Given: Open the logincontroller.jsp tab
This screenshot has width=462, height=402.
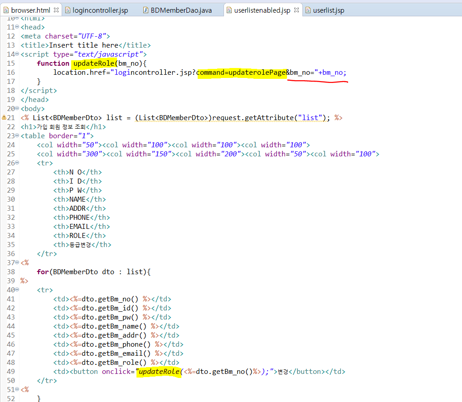Looking at the screenshot, I should (x=100, y=10).
